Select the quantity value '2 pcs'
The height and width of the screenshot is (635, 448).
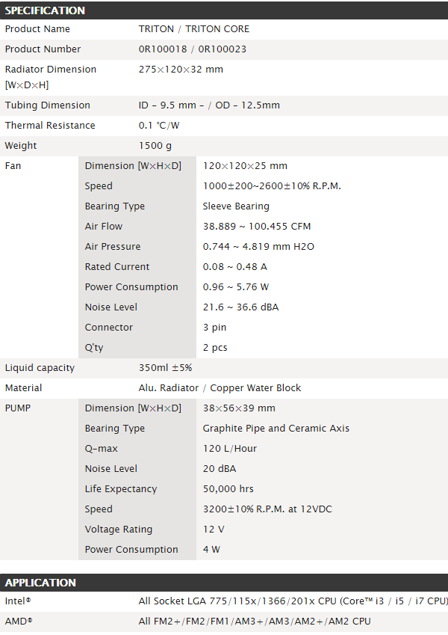click(215, 348)
